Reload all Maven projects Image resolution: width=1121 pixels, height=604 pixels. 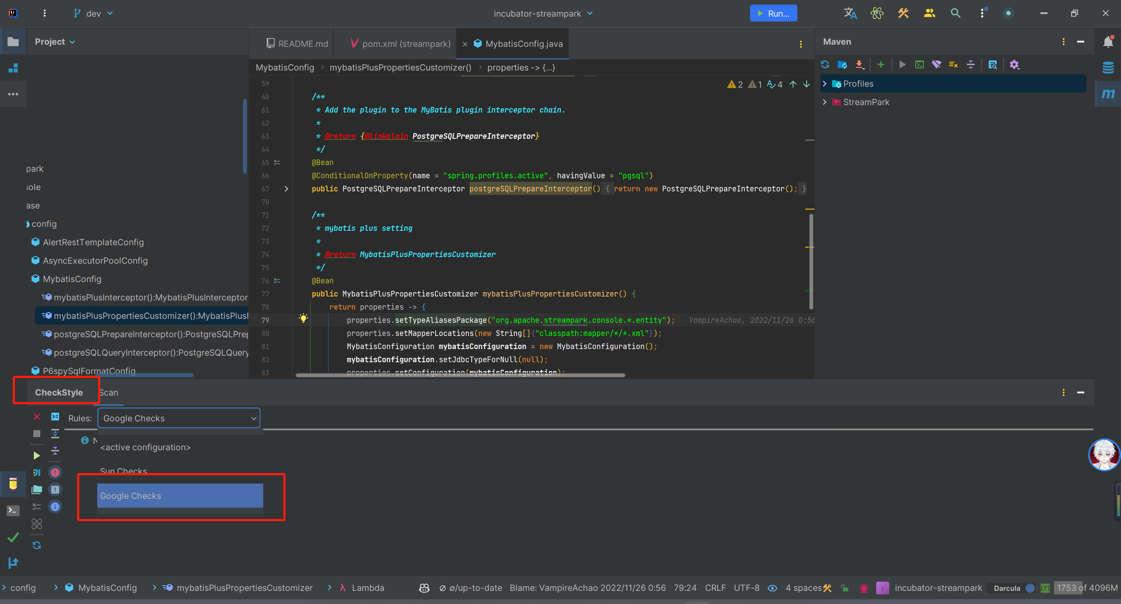coord(825,65)
